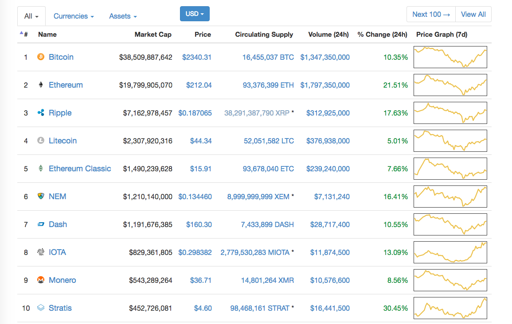
Task: Click the NEM shield logo icon
Action: 41,196
